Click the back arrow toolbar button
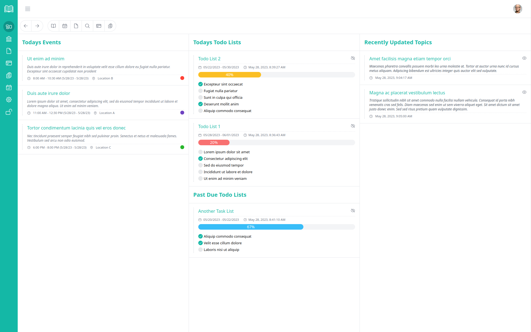 click(x=26, y=26)
